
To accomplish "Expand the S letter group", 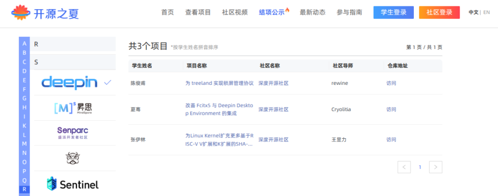I will click(72, 62).
